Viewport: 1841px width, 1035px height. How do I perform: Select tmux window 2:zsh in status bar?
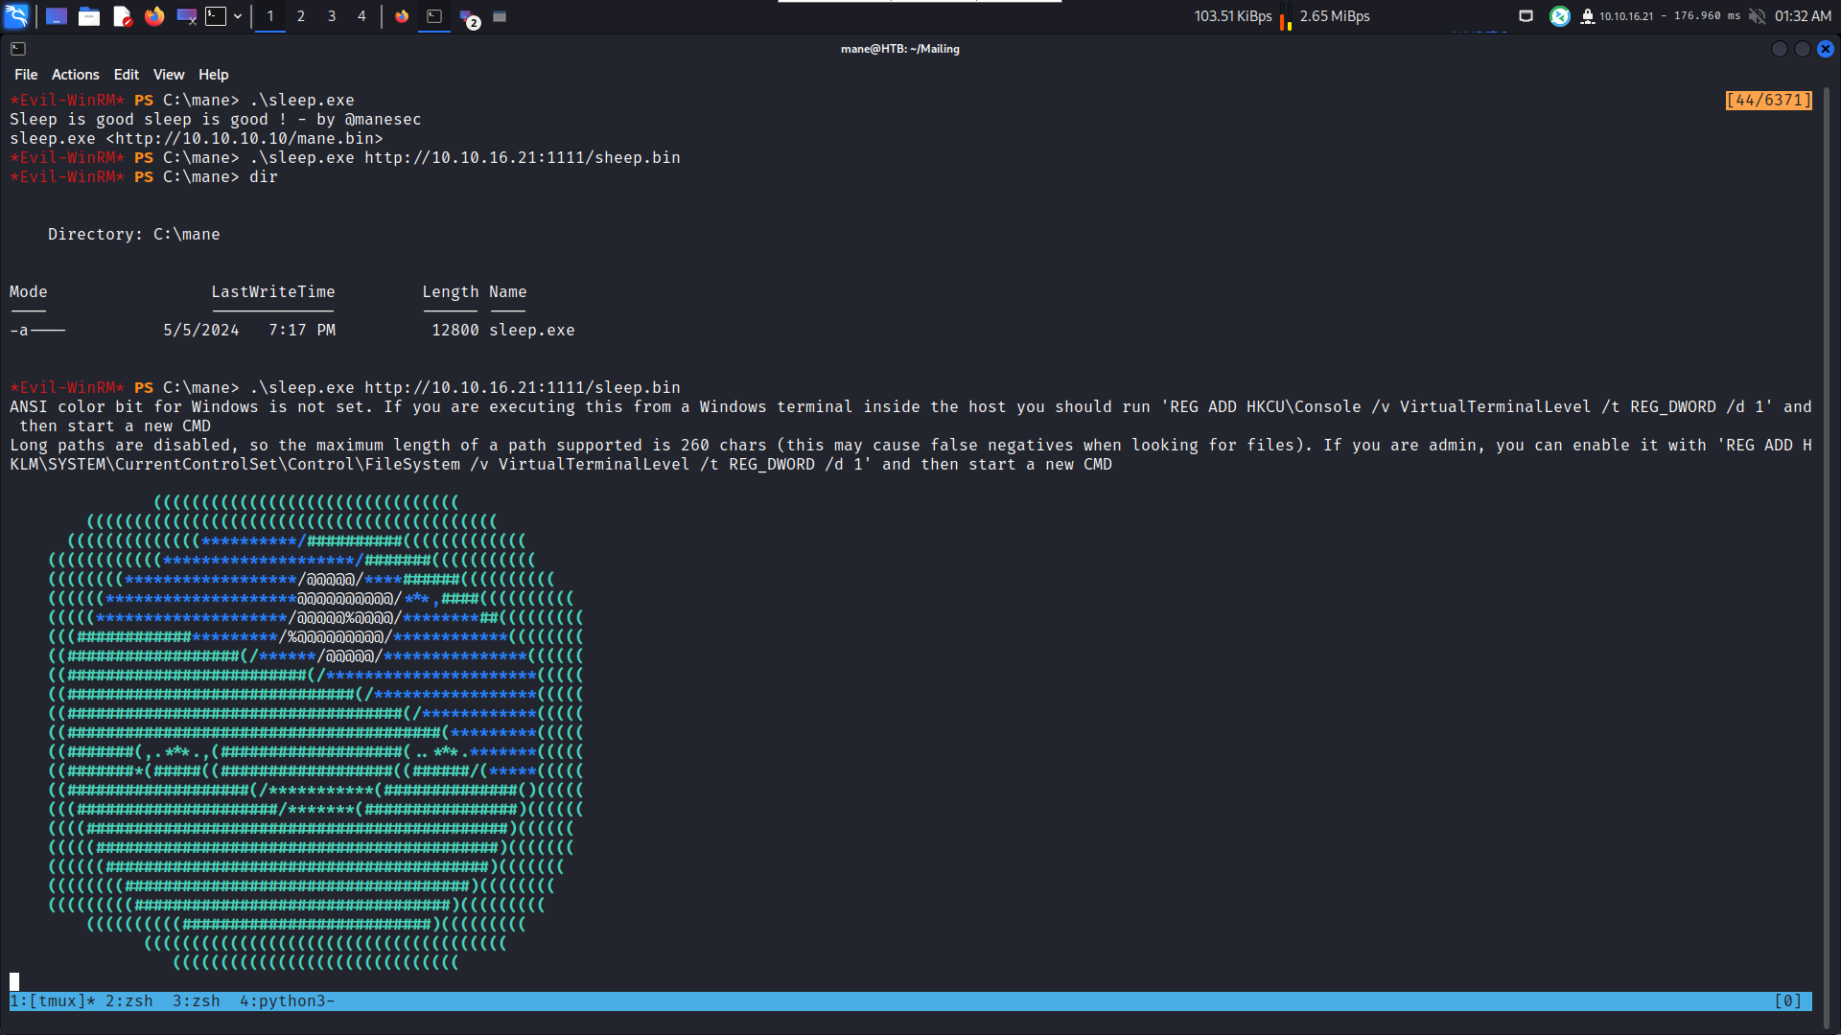pos(129,1001)
